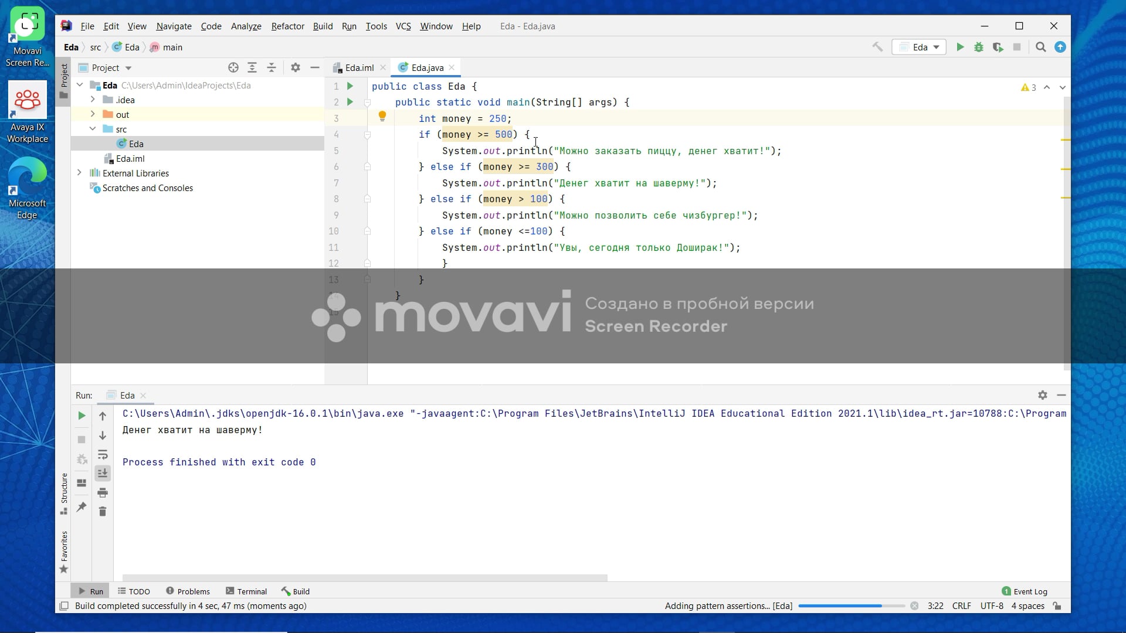This screenshot has height=633, width=1126.
Task: Start debugging with the bug icon
Action: tap(979, 47)
